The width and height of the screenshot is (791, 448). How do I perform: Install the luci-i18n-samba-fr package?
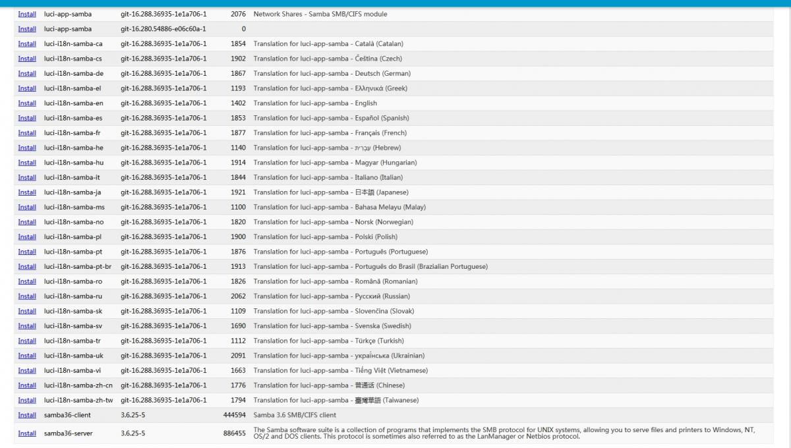[x=27, y=132]
